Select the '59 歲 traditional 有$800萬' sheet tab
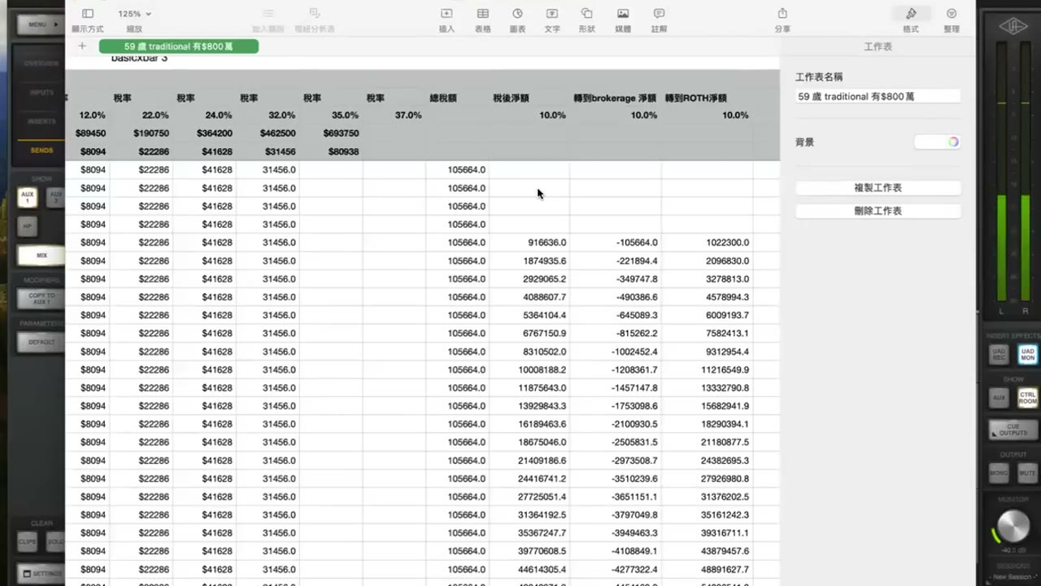 click(179, 47)
